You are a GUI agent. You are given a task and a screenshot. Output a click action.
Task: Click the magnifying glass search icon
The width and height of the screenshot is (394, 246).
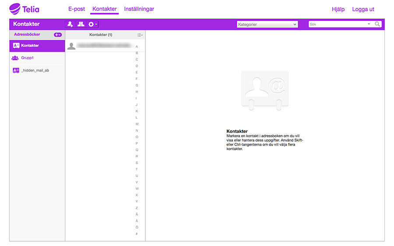[377, 24]
